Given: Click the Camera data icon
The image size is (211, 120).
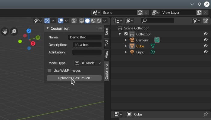Looking at the screenshot, I should tap(157, 40).
